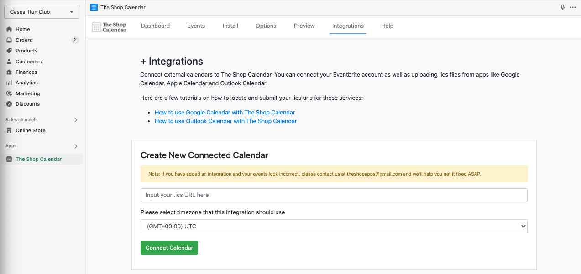Click "The Shop Calendar" title bar text

[123, 7]
